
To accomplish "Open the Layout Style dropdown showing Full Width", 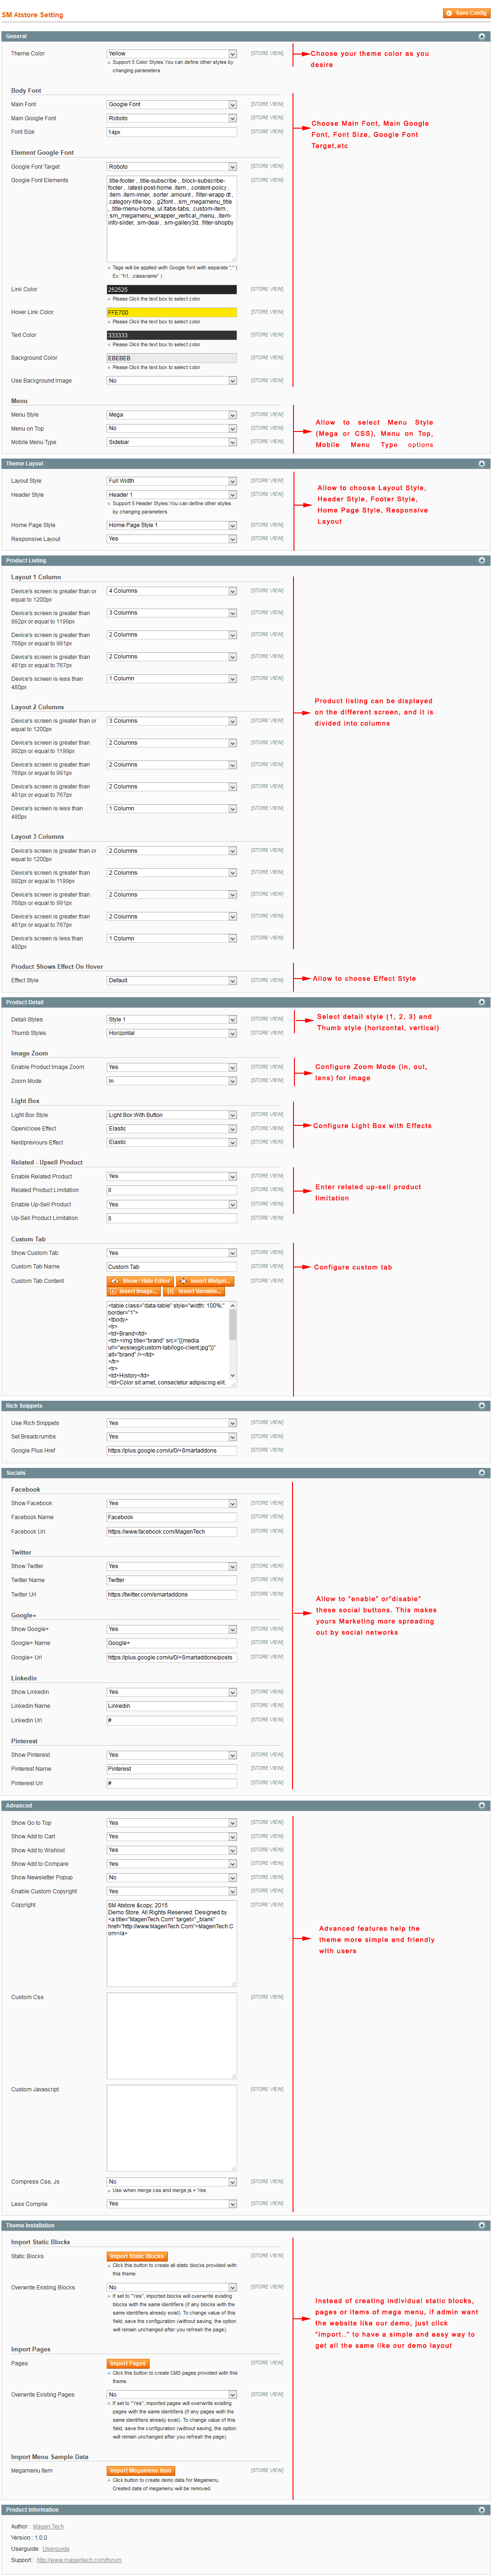I will (x=172, y=481).
